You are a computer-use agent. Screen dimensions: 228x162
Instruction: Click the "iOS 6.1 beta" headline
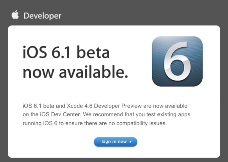click(66, 52)
